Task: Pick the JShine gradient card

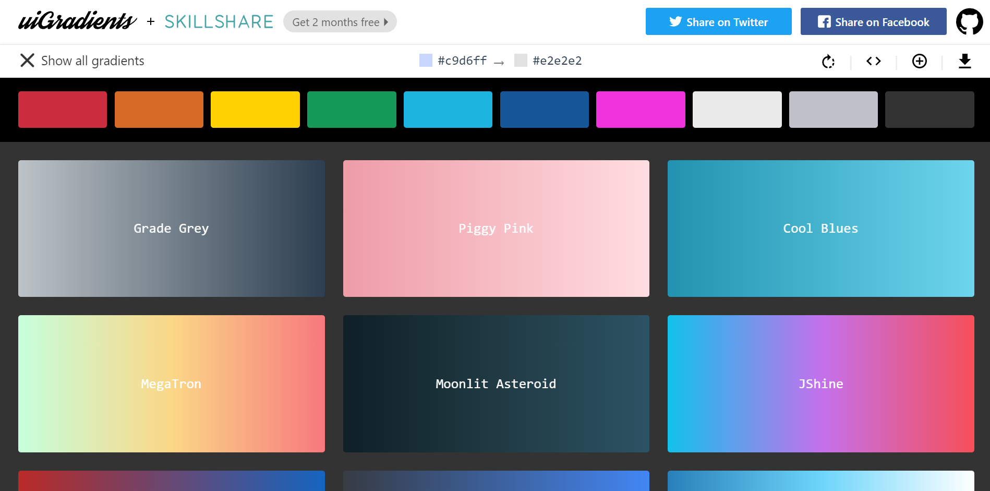Action: pos(820,384)
